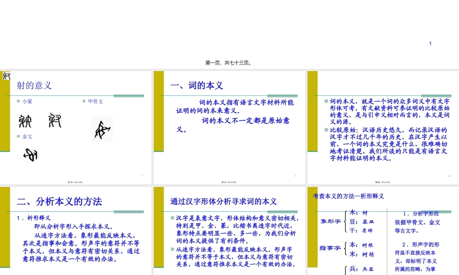Click the sentence 词的本义不一定都是原始意义。

pyautogui.click(x=233, y=125)
